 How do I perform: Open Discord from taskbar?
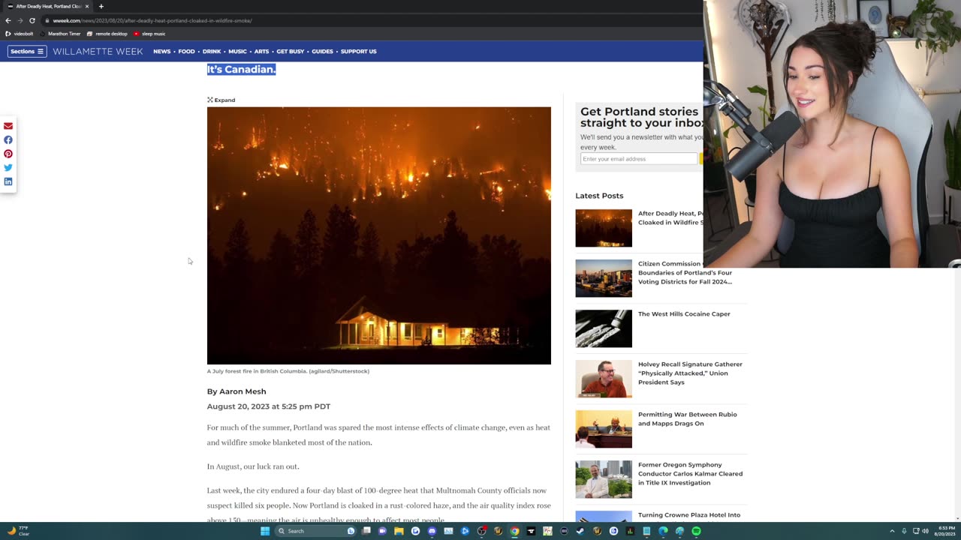(432, 531)
